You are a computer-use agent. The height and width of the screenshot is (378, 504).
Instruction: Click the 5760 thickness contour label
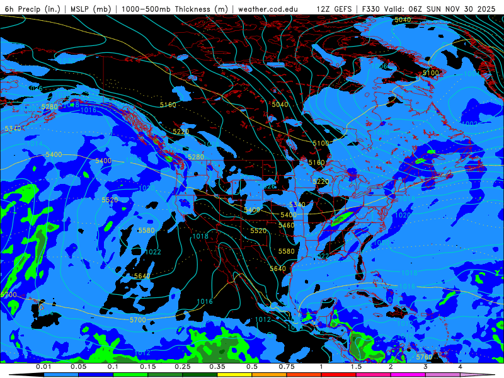(424, 357)
